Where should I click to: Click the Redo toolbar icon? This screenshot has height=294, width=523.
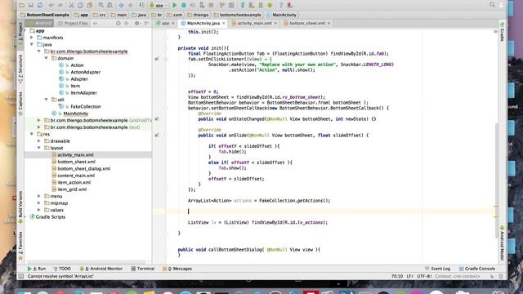pos(60,5)
